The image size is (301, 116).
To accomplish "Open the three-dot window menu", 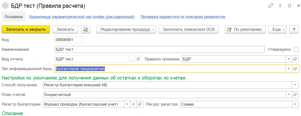I will point(280,6).
